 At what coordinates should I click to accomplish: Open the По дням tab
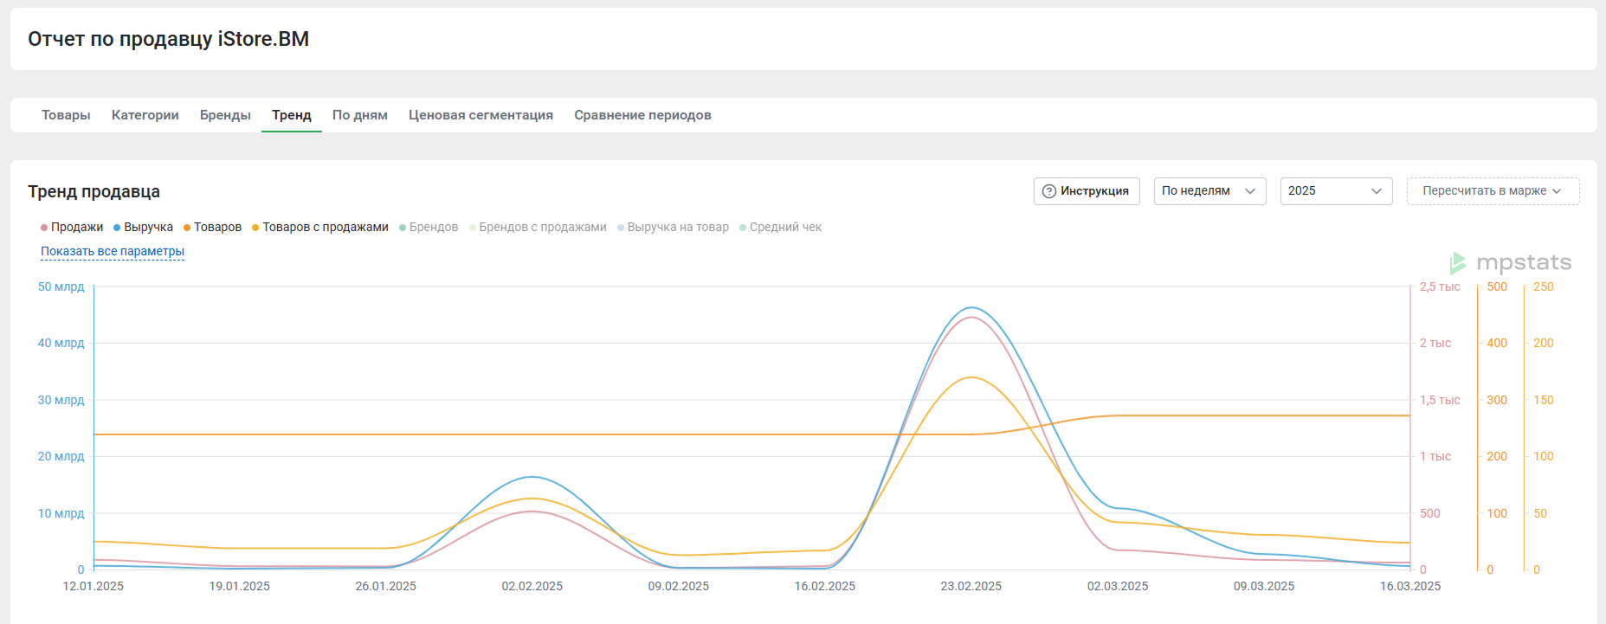click(x=359, y=115)
